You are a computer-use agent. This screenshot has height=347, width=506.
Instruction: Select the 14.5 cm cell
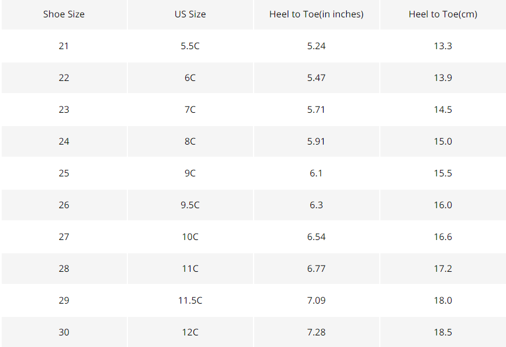point(443,110)
